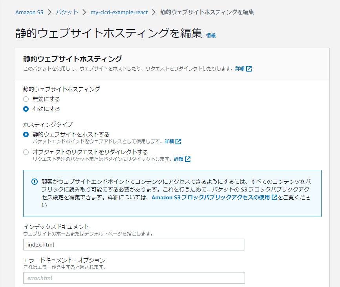Screen dimensions: 340x287
Task: Click external-link icon in the section header description
Action: click(x=249, y=68)
